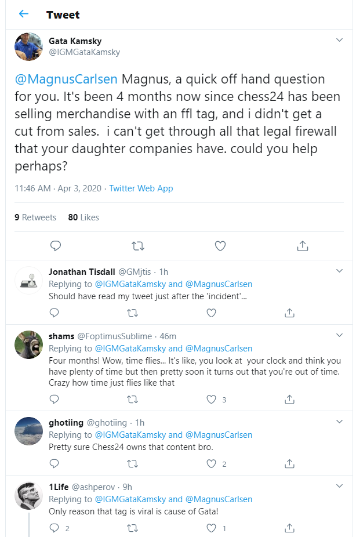356x537 pixels.
Task: Like the tweet by shams
Action: (212, 400)
